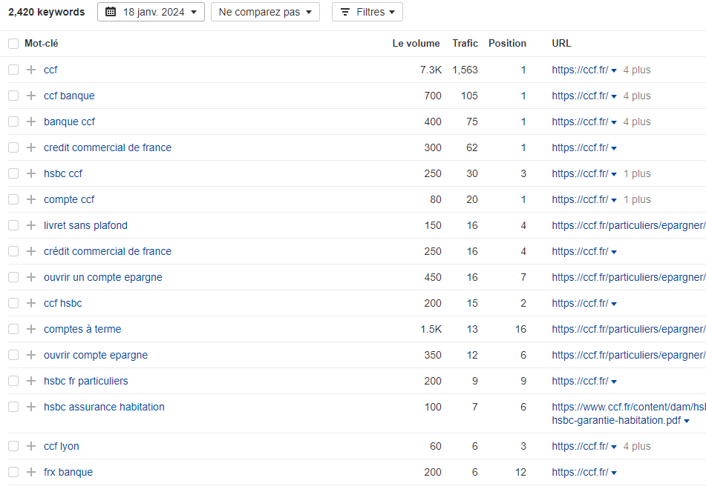Click the filter lines icon on Filtres
706x489 pixels.
pos(345,12)
